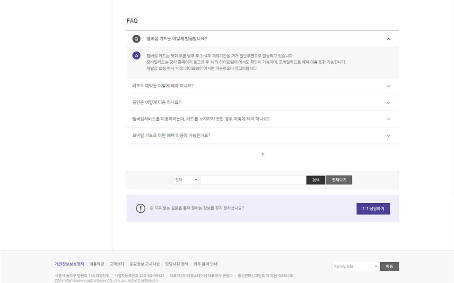The height and width of the screenshot is (283, 454).
Task: Click the FAQ search text field
Action: click(x=253, y=180)
